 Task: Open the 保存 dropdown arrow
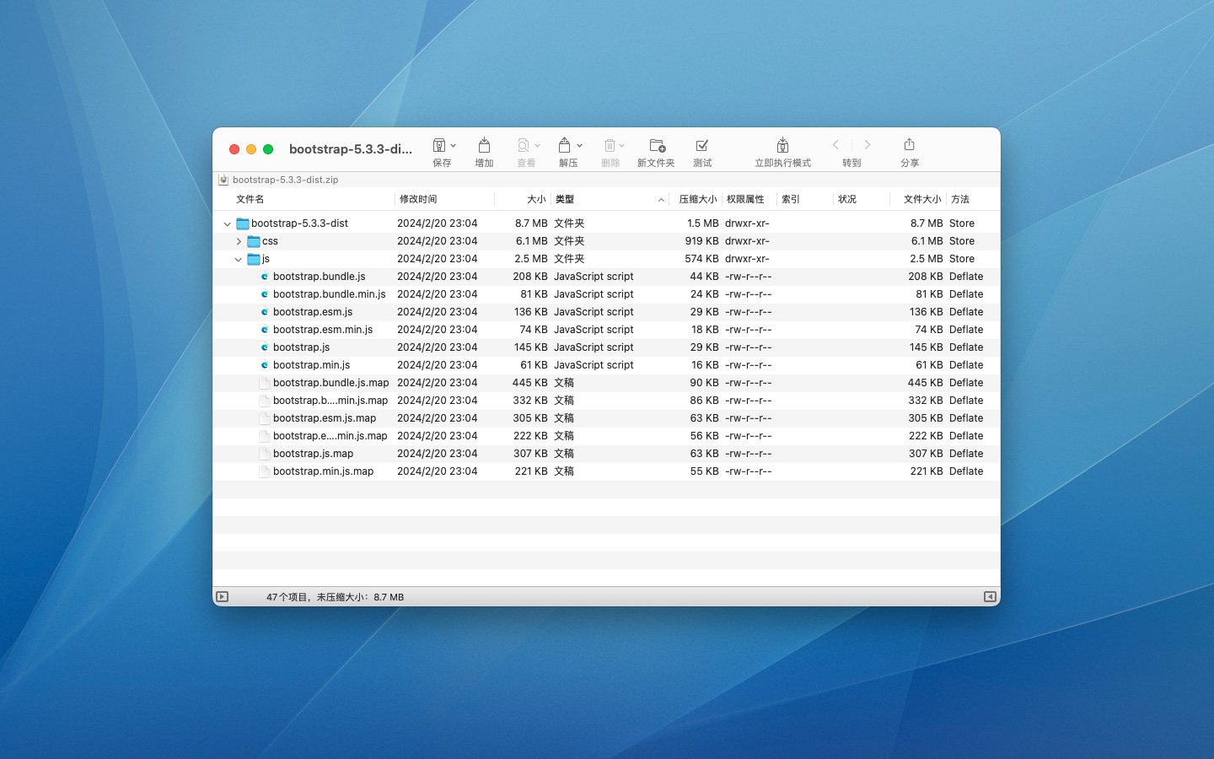[454, 146]
